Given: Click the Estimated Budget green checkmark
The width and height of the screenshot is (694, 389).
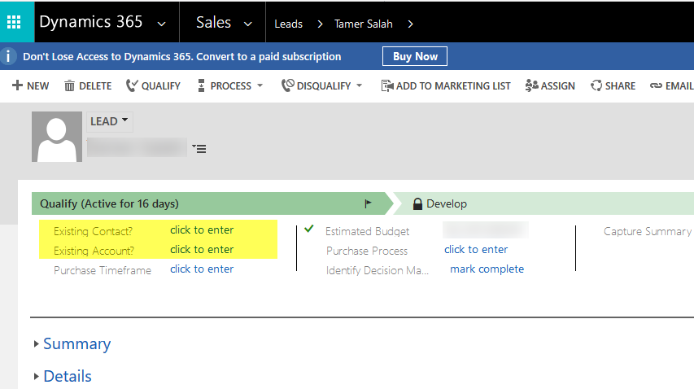Looking at the screenshot, I should 309,229.
